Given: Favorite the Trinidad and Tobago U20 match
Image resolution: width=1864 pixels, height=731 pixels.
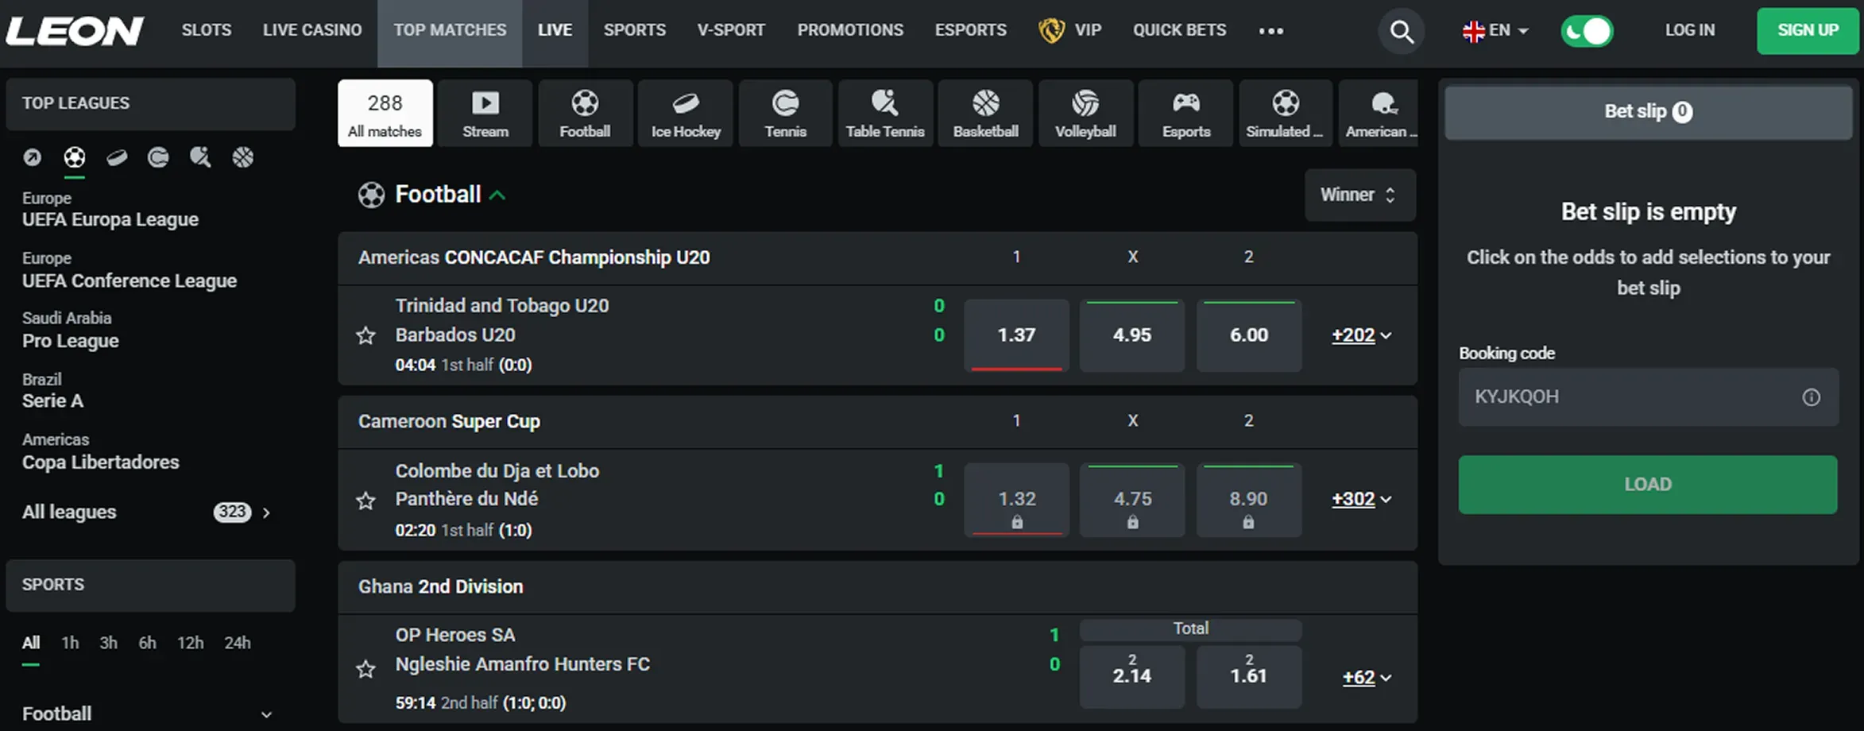Looking at the screenshot, I should click(x=365, y=335).
